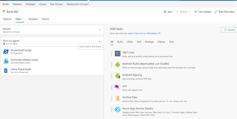Screen dimensions: 237x119
Task: Click the Bank.Rel release definition icon
Action: tap(4, 12)
